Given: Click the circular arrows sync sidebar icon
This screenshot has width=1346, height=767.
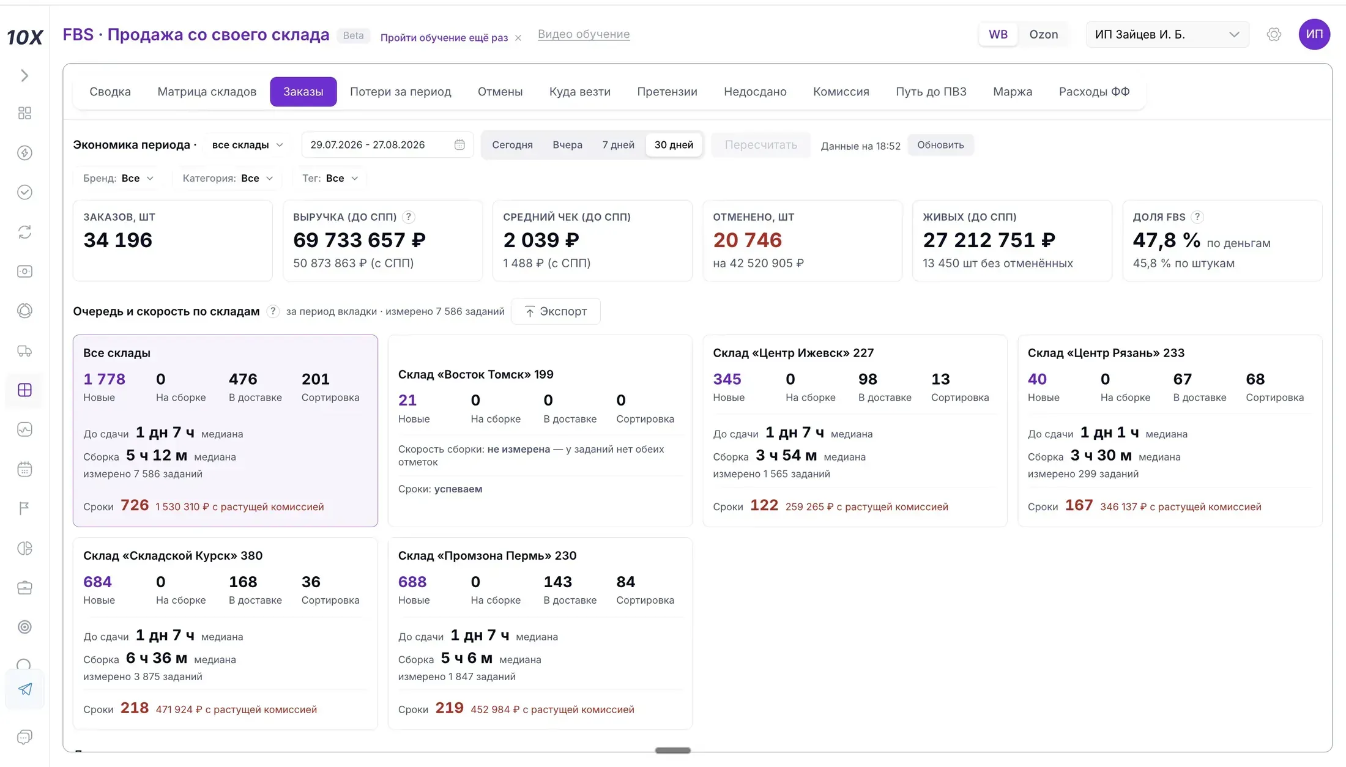Looking at the screenshot, I should pos(24,232).
